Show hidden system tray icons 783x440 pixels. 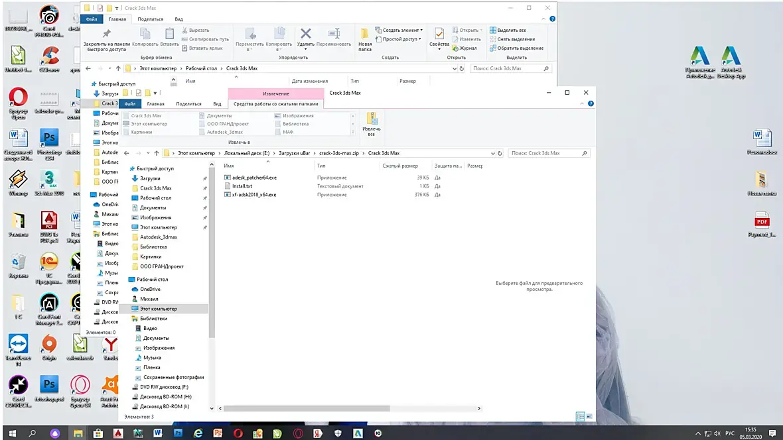point(698,433)
